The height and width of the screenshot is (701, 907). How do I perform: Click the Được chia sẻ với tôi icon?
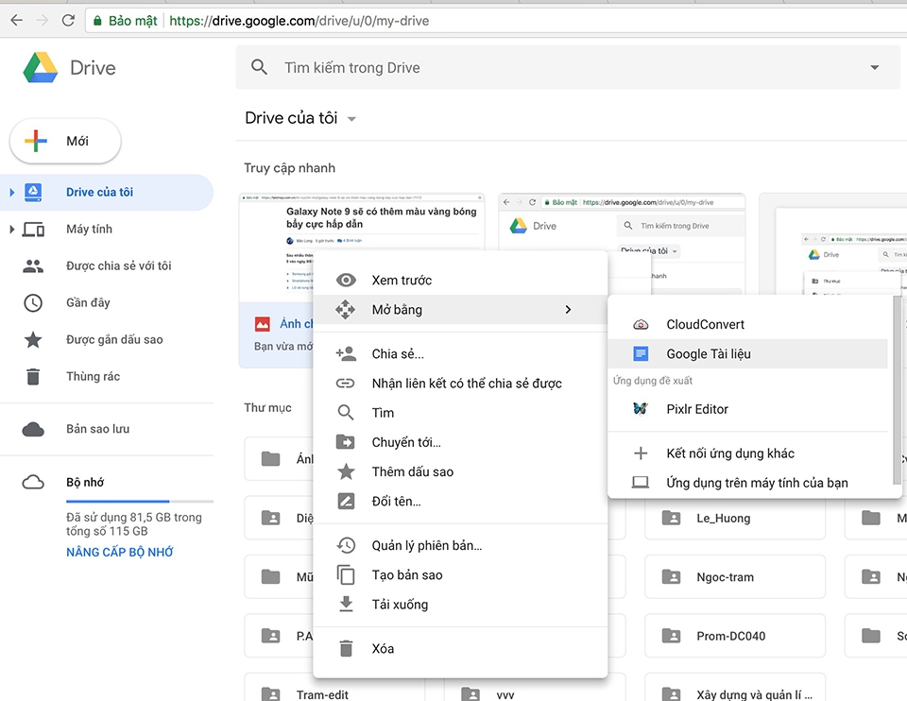pos(33,265)
